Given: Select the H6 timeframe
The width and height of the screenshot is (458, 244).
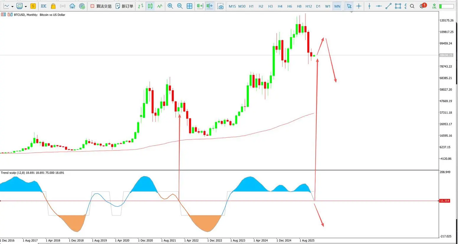Looking at the screenshot, I should [290, 6].
